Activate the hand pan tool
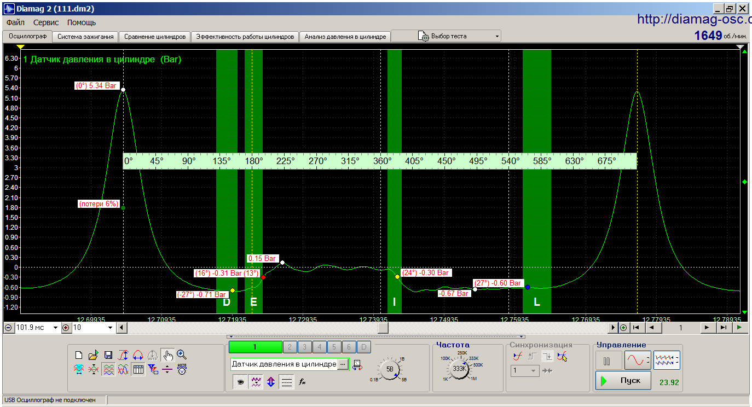752x407 pixels. tap(167, 355)
